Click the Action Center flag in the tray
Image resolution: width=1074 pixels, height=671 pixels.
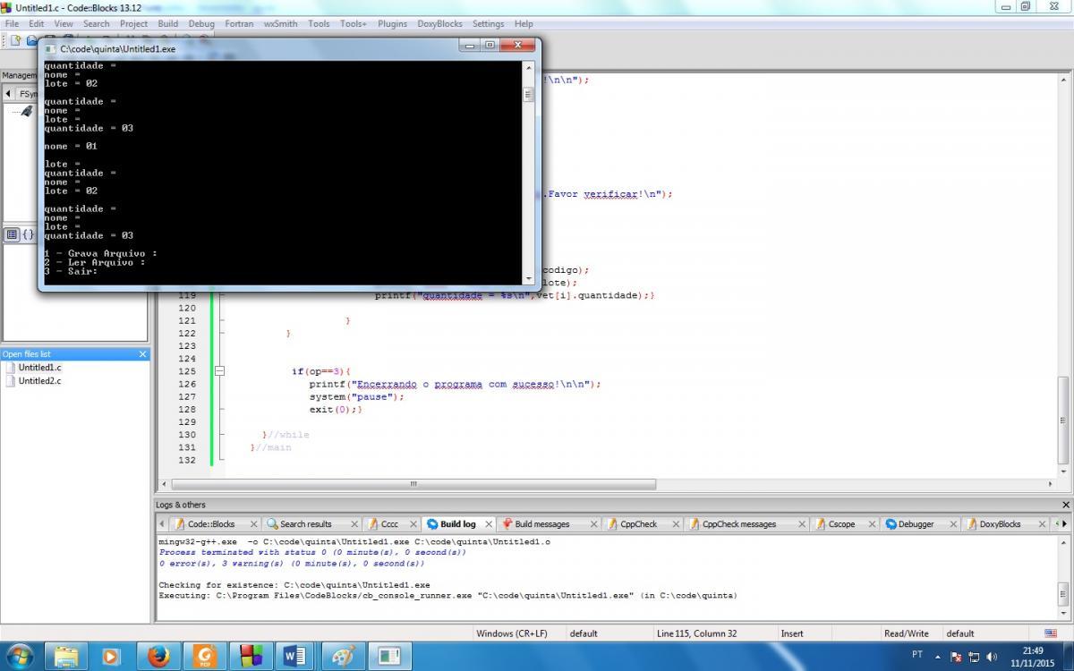pyautogui.click(x=956, y=657)
